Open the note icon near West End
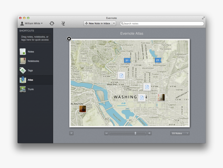The image size is (223, 168). coord(121,75)
